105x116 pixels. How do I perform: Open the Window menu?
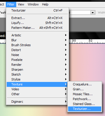[x=33, y=4]
